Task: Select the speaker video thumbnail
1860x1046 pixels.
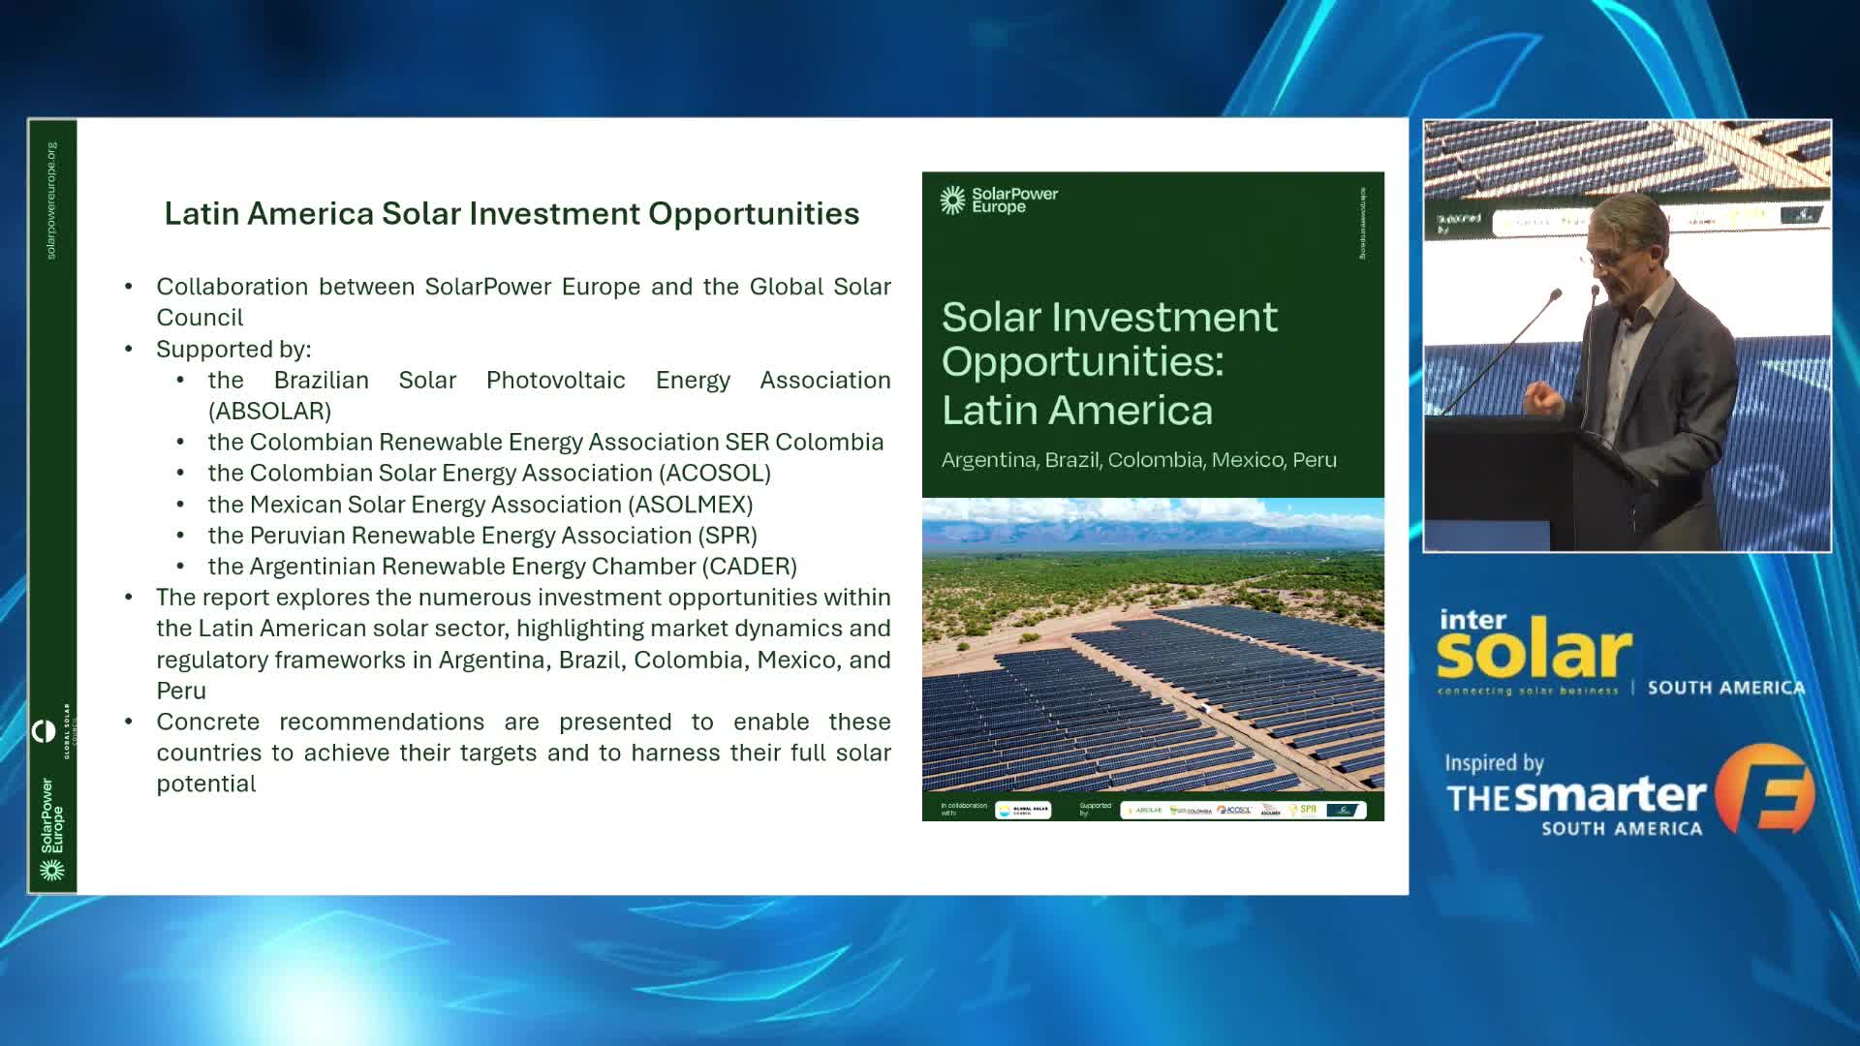Action: tap(1627, 336)
